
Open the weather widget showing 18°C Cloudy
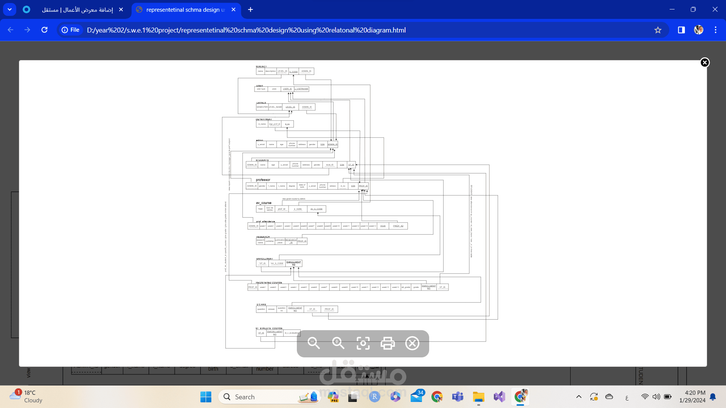coord(26,397)
